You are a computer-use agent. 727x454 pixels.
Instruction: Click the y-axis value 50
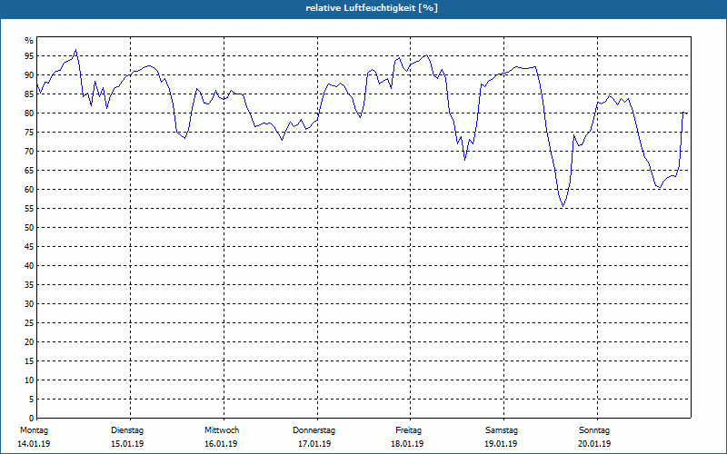[29, 228]
